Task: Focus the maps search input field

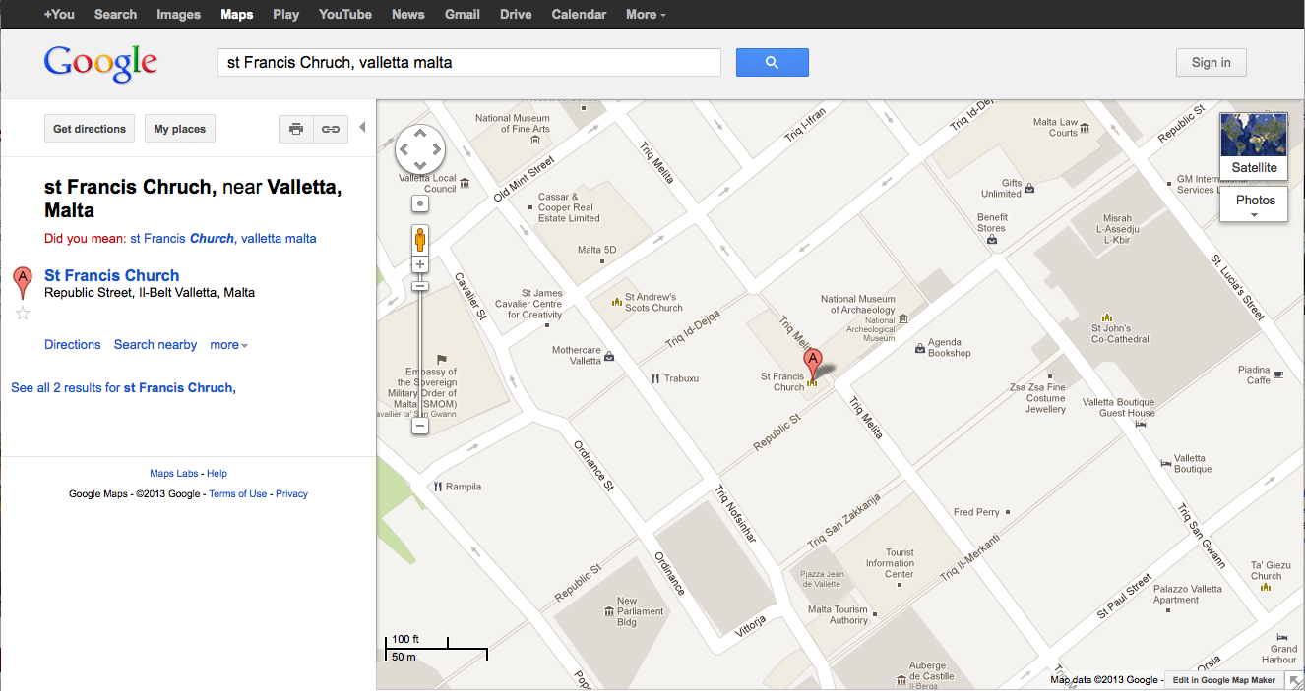Action: (469, 62)
